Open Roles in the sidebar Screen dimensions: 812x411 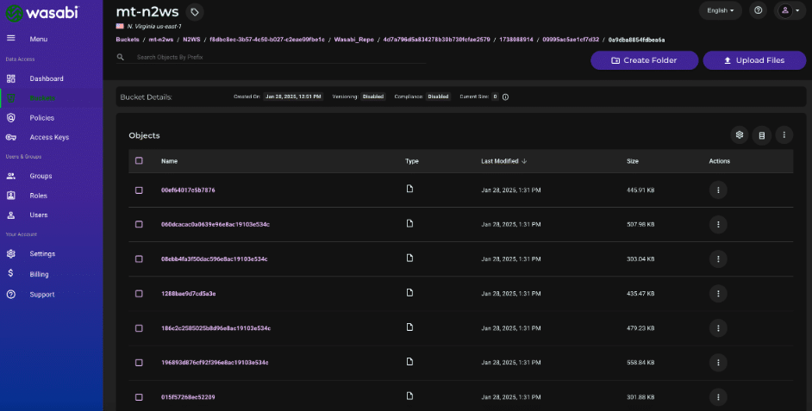point(38,196)
